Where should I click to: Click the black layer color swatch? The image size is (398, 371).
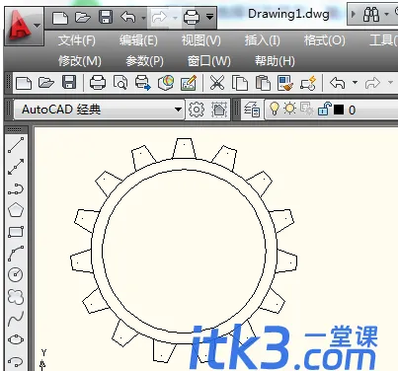click(339, 110)
